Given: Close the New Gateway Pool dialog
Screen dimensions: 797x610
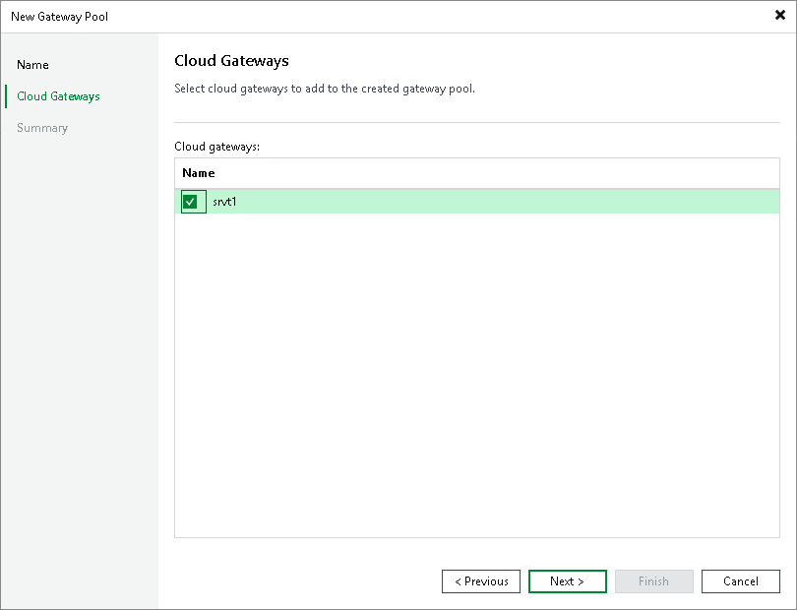Looking at the screenshot, I should (782, 15).
